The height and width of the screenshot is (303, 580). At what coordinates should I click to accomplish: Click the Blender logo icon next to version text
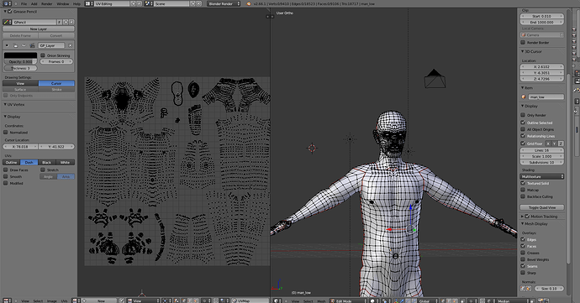(249, 3)
